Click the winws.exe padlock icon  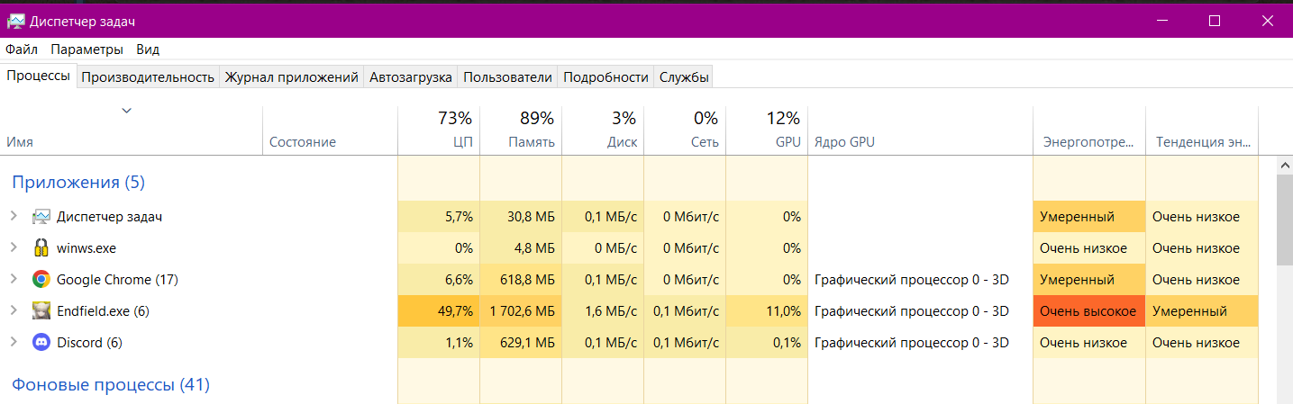coord(41,248)
